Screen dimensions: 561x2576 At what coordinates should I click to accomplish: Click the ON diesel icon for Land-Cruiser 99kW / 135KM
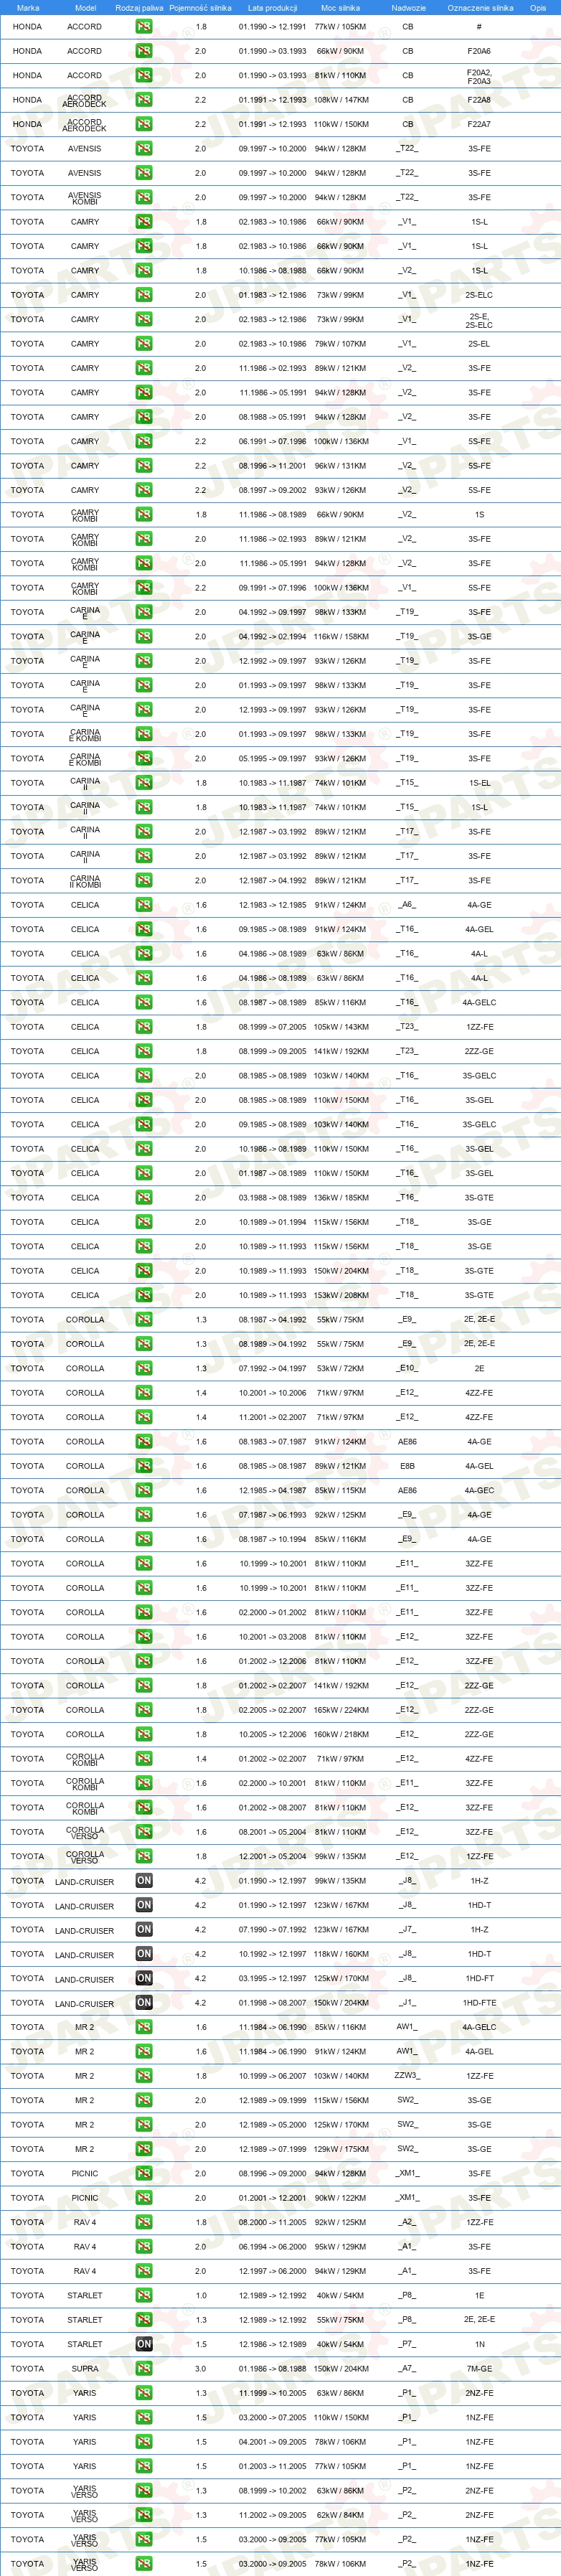coord(144,1881)
